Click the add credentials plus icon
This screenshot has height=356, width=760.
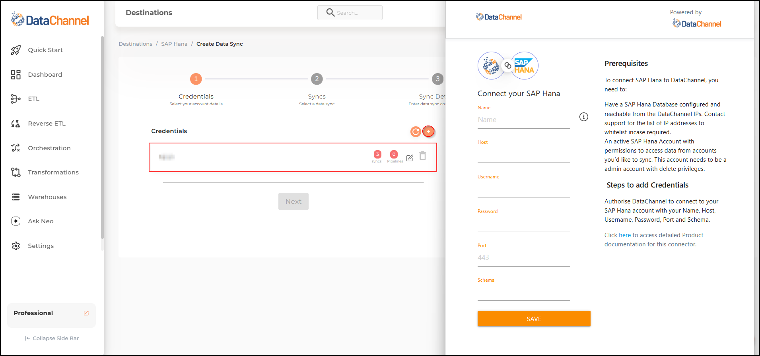coord(428,132)
